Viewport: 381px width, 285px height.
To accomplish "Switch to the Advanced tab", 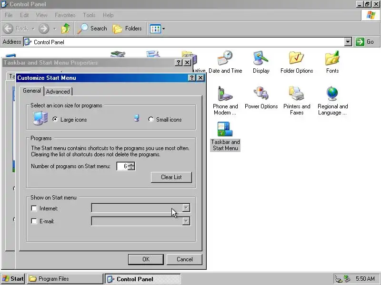I will [58, 92].
